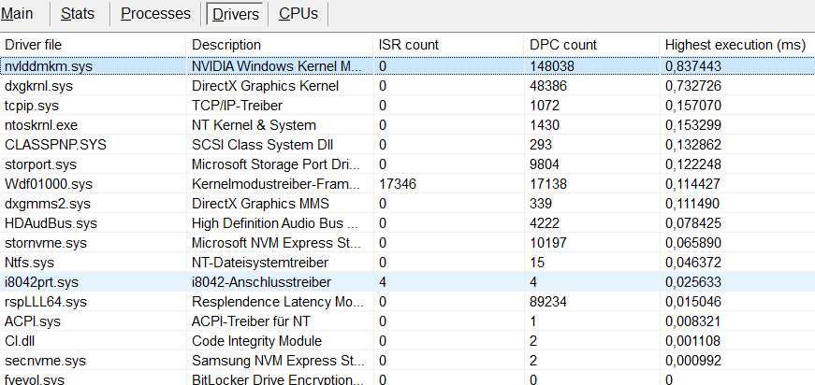Select the nvlddmkm.sys driver row
Image resolution: width=815 pixels, height=385 pixels.
point(408,66)
